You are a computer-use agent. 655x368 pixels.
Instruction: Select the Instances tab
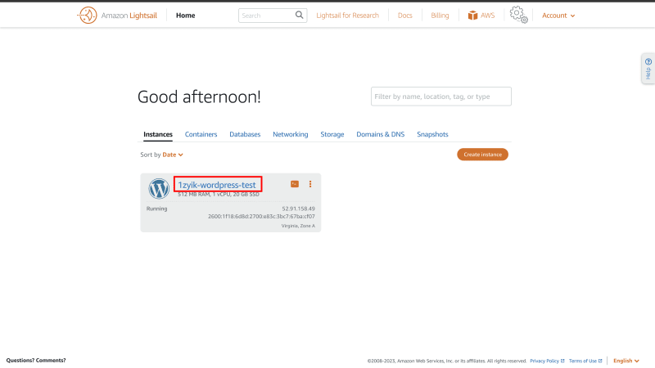158,134
